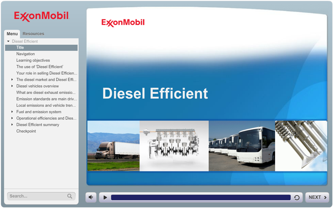
Task: Expand the Operational efficiencies section arrow
Action: pyautogui.click(x=12, y=118)
